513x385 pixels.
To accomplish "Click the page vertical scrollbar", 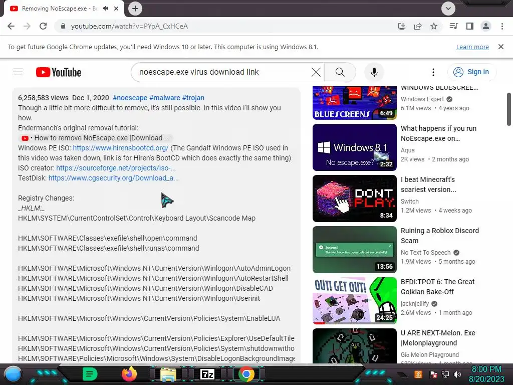I will (x=509, y=109).
